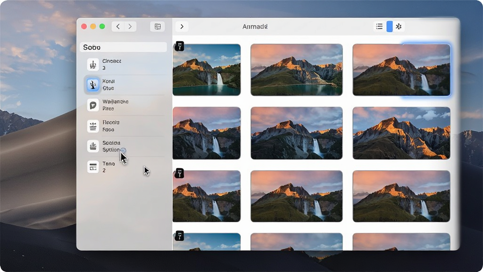Click badge on the blue-sky lake thumbnail
The width and height of the screenshot is (483, 272).
pyautogui.click(x=180, y=46)
